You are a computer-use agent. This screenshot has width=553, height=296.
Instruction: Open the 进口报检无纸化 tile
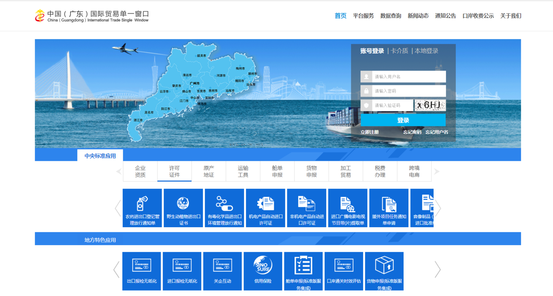pyautogui.click(x=182, y=271)
